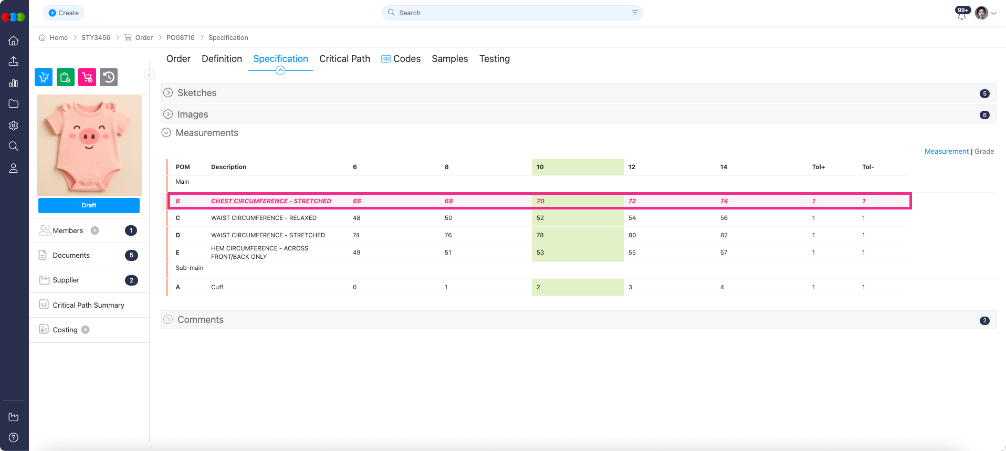Open STY3456 breadcrumb link
The image size is (1006, 451).
pyautogui.click(x=96, y=38)
